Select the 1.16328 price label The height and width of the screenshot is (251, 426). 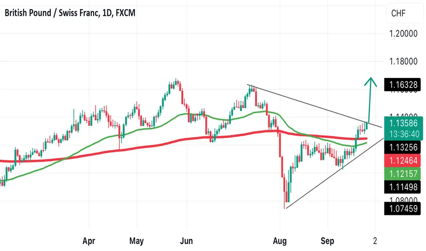pos(403,85)
